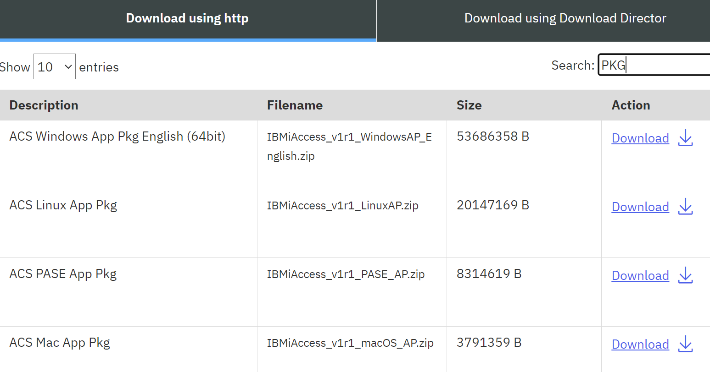Click filename IBMiAccess_v1r1_PASE_AP.zip
Image resolution: width=710 pixels, height=372 pixels.
pyautogui.click(x=346, y=274)
